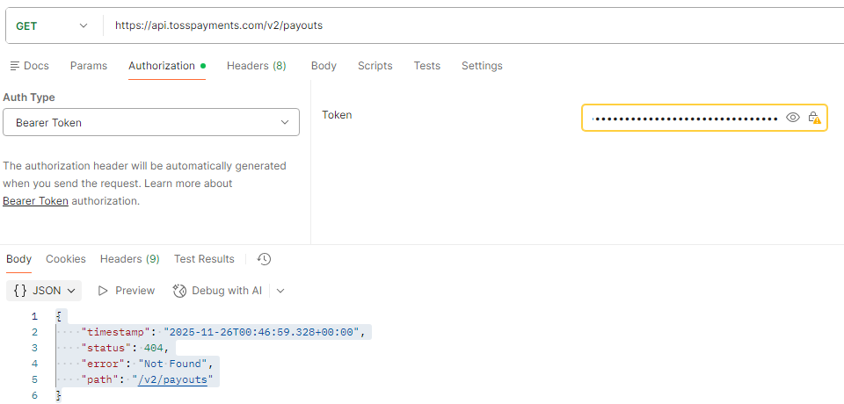
Task: Click the lock warning icon beside token
Action: pyautogui.click(x=814, y=118)
